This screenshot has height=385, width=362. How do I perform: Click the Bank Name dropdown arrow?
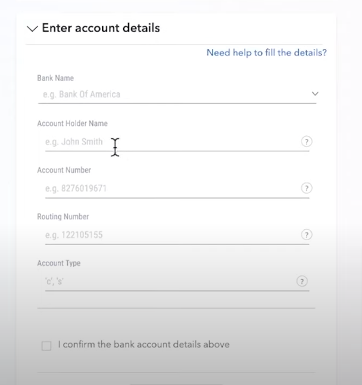[315, 94]
